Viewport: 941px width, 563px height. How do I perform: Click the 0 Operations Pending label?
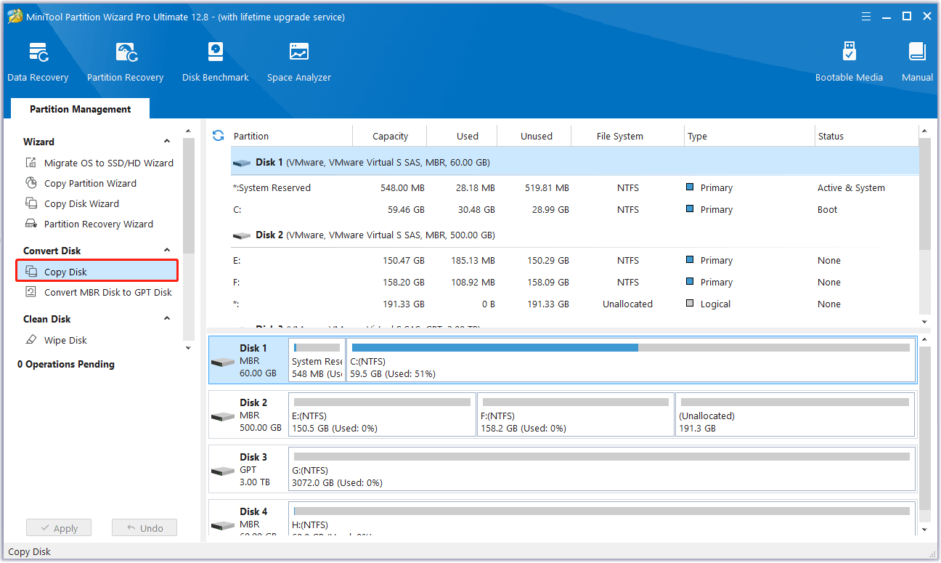click(x=66, y=364)
